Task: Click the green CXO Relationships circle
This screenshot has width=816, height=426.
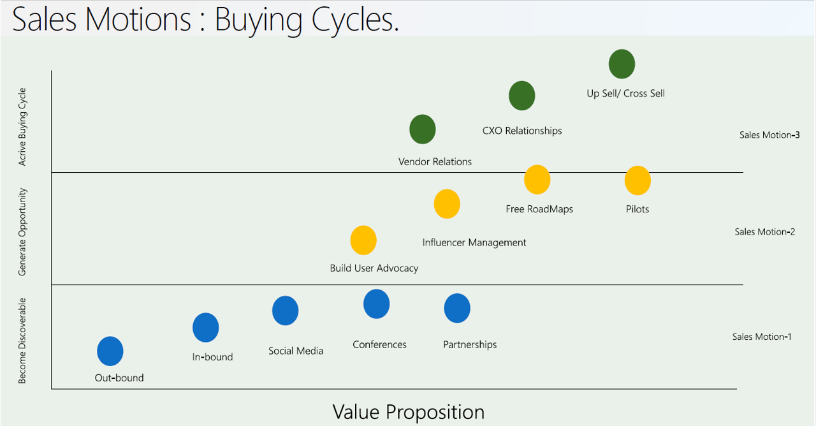Action: pyautogui.click(x=522, y=96)
